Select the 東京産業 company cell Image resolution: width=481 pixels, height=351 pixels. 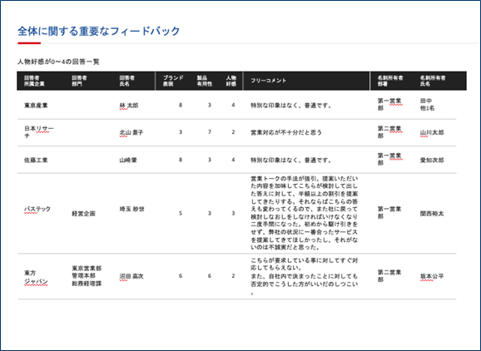pos(36,106)
